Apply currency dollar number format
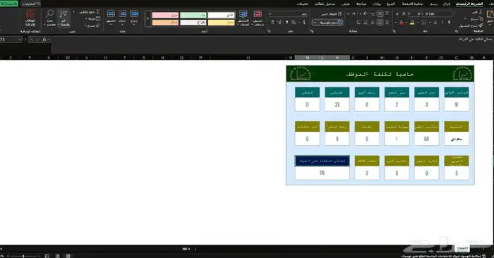Screen dimensions: 494x258 click(304, 23)
